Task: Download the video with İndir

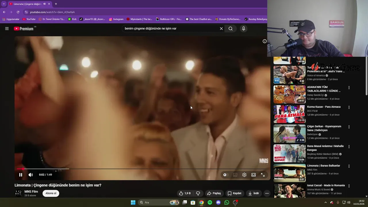Action: tap(254, 193)
